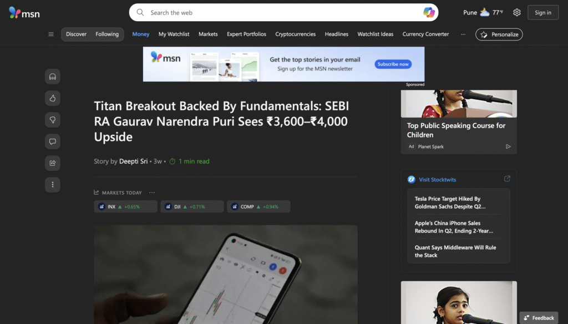Image resolution: width=568 pixels, height=324 pixels.
Task: Click Subscribe now in the newsletter banner
Action: tap(393, 64)
